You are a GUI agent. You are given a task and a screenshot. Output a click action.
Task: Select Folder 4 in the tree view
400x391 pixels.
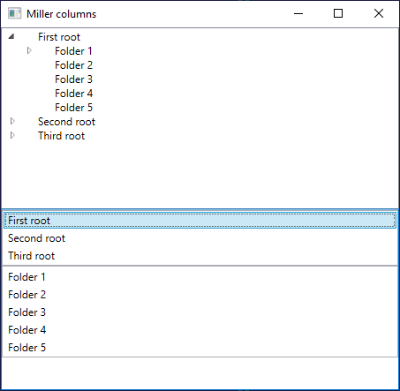pyautogui.click(x=73, y=94)
